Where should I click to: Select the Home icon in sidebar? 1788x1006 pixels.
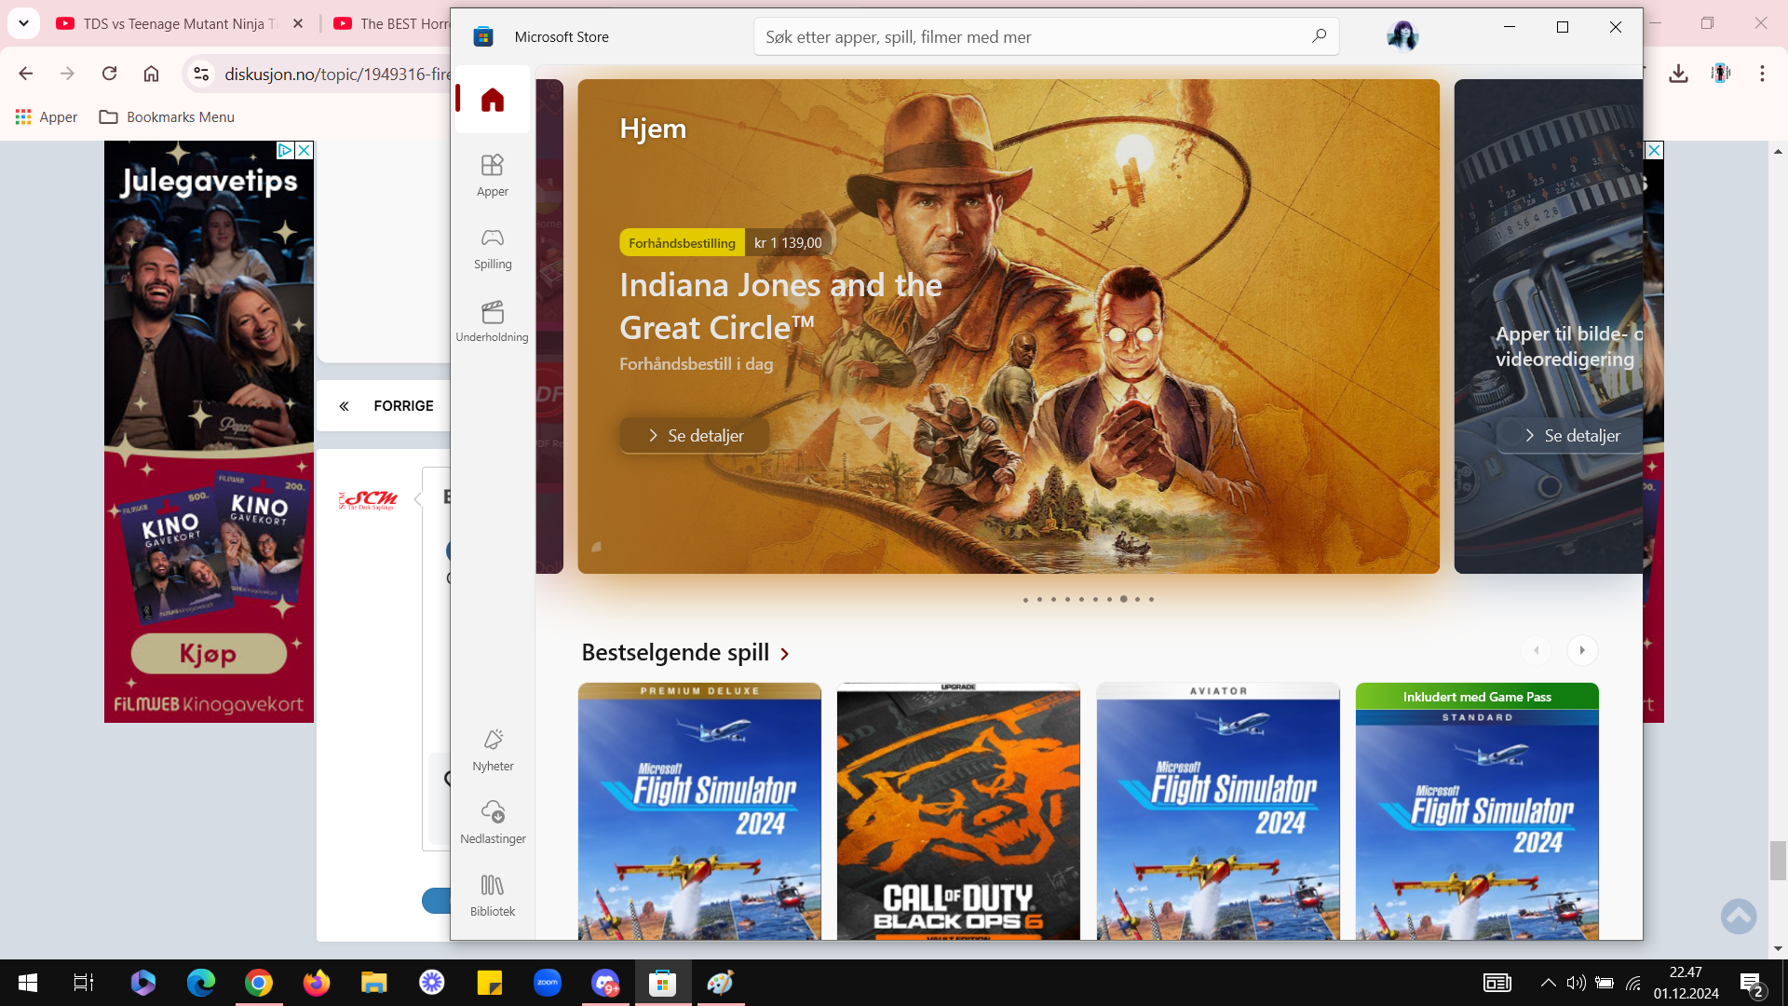[492, 100]
